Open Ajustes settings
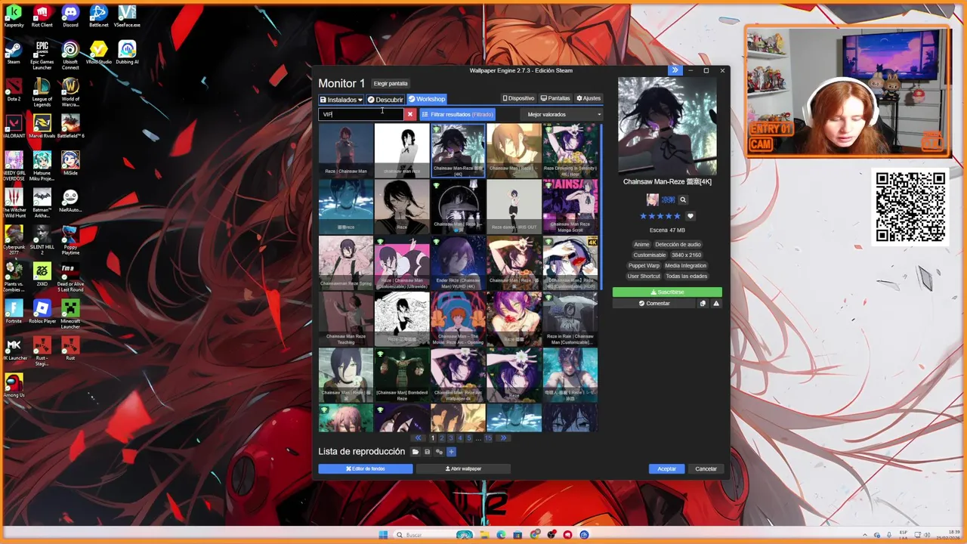This screenshot has height=544, width=967. pos(589,98)
